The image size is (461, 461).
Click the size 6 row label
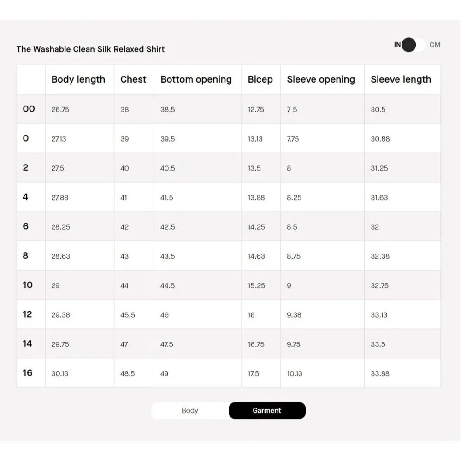tap(26, 226)
